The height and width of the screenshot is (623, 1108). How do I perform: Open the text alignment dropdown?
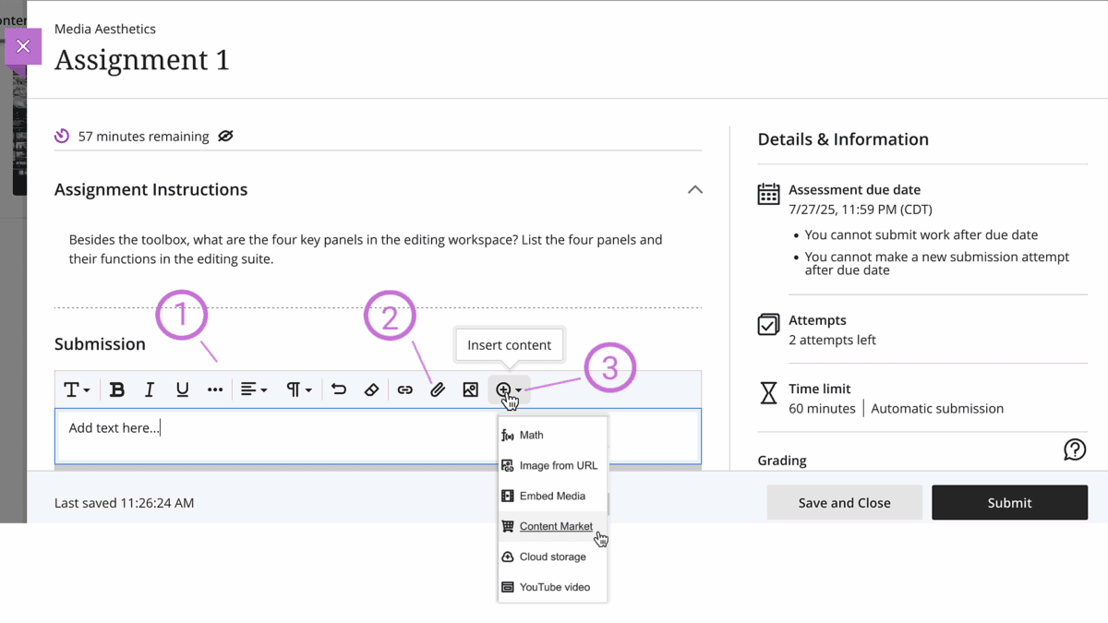click(253, 389)
